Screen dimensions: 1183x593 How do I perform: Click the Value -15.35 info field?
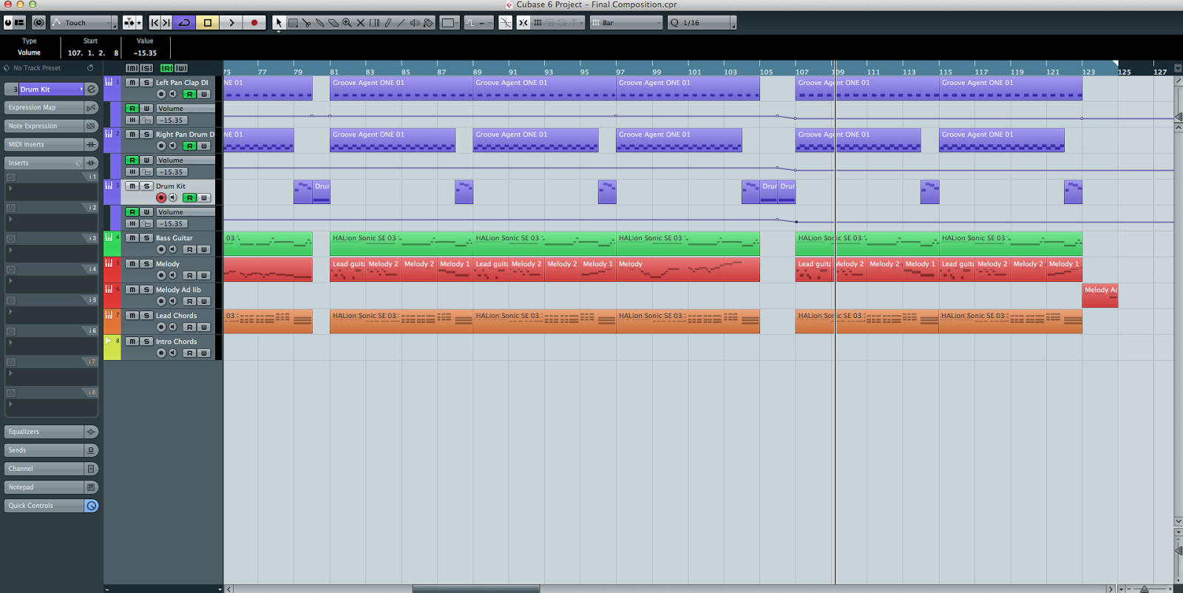[x=145, y=53]
